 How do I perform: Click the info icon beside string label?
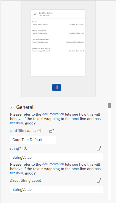coord(26,148)
